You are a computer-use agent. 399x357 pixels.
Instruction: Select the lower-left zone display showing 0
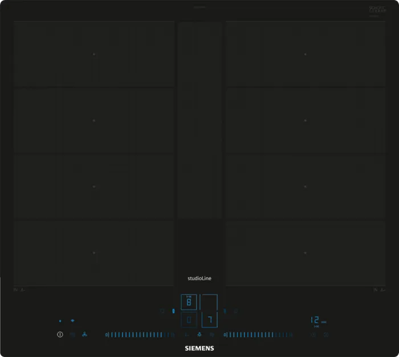[189, 320]
